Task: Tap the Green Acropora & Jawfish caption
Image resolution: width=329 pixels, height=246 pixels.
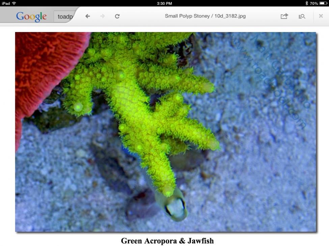Action: tap(167, 241)
